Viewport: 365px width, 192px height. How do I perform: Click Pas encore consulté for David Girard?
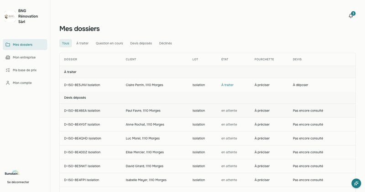coord(308,166)
